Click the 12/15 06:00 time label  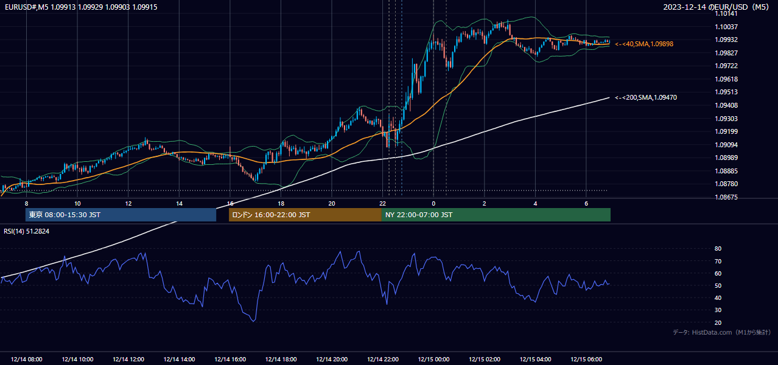tap(586, 360)
